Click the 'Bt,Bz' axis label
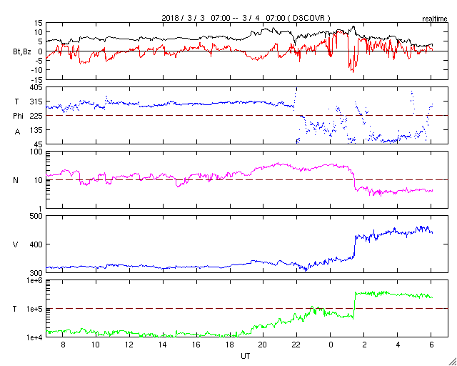 tap(22, 53)
